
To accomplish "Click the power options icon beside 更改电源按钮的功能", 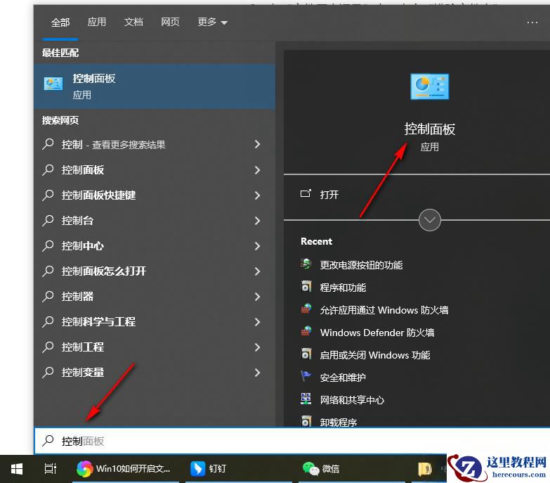I will click(306, 263).
